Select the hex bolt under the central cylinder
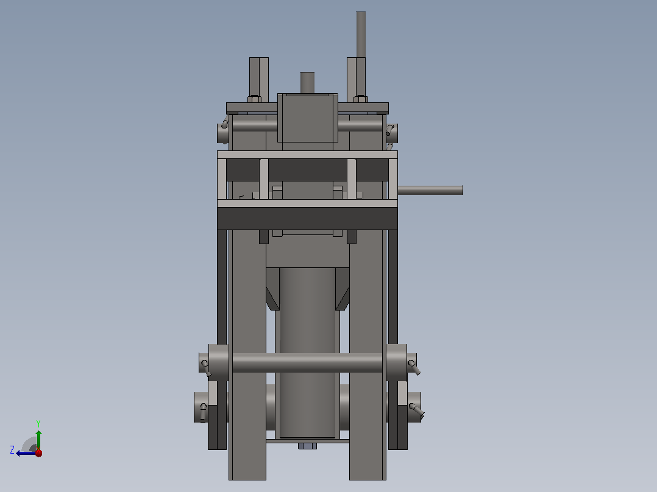This screenshot has width=657, height=492. coord(308,446)
